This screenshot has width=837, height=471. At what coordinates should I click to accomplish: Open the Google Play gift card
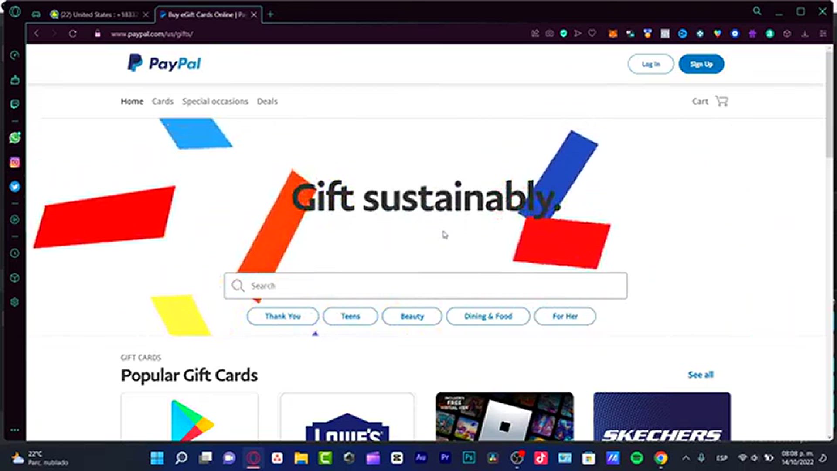[x=190, y=417]
